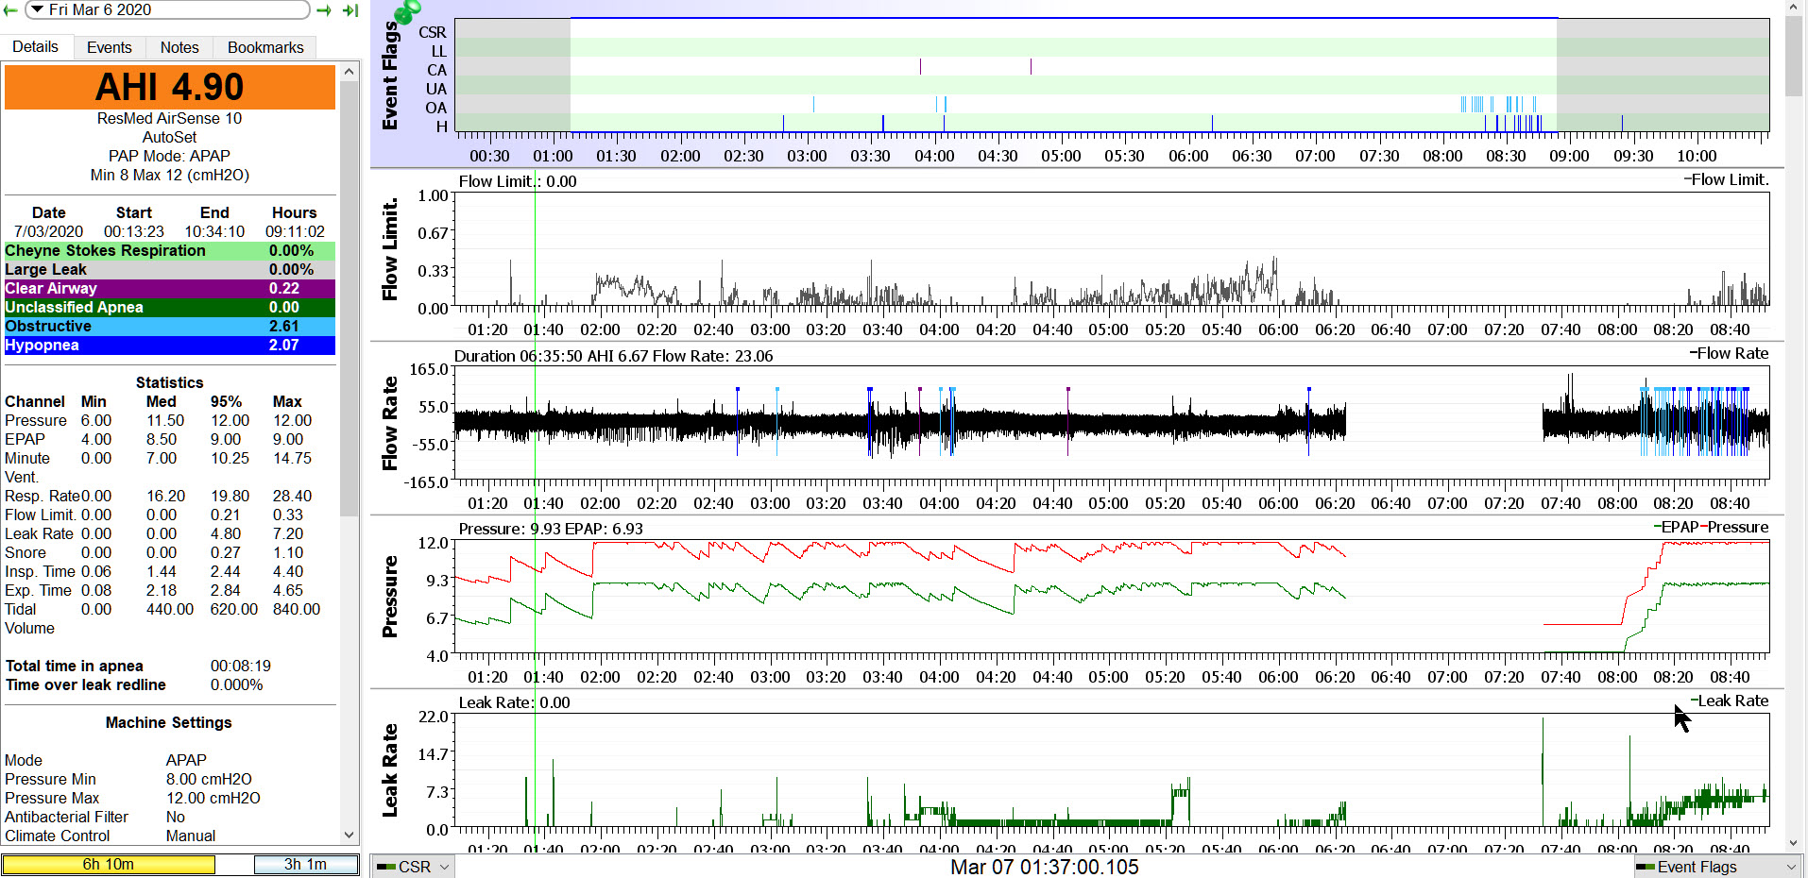Screen dimensions: 1808x878
Task: Click the Leak Rate graph vertical title
Action: pos(389,770)
